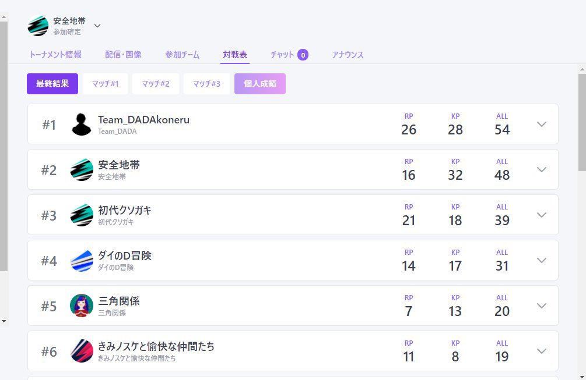Click the 安全地帯 team avatar in rank #2 row
The image size is (586, 380).
pos(82,170)
